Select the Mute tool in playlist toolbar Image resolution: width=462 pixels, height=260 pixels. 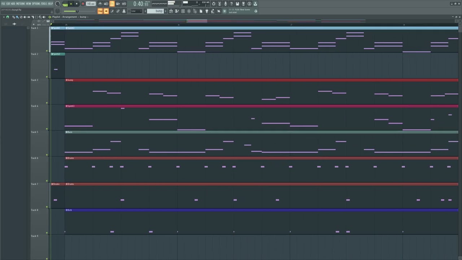(x=25, y=17)
